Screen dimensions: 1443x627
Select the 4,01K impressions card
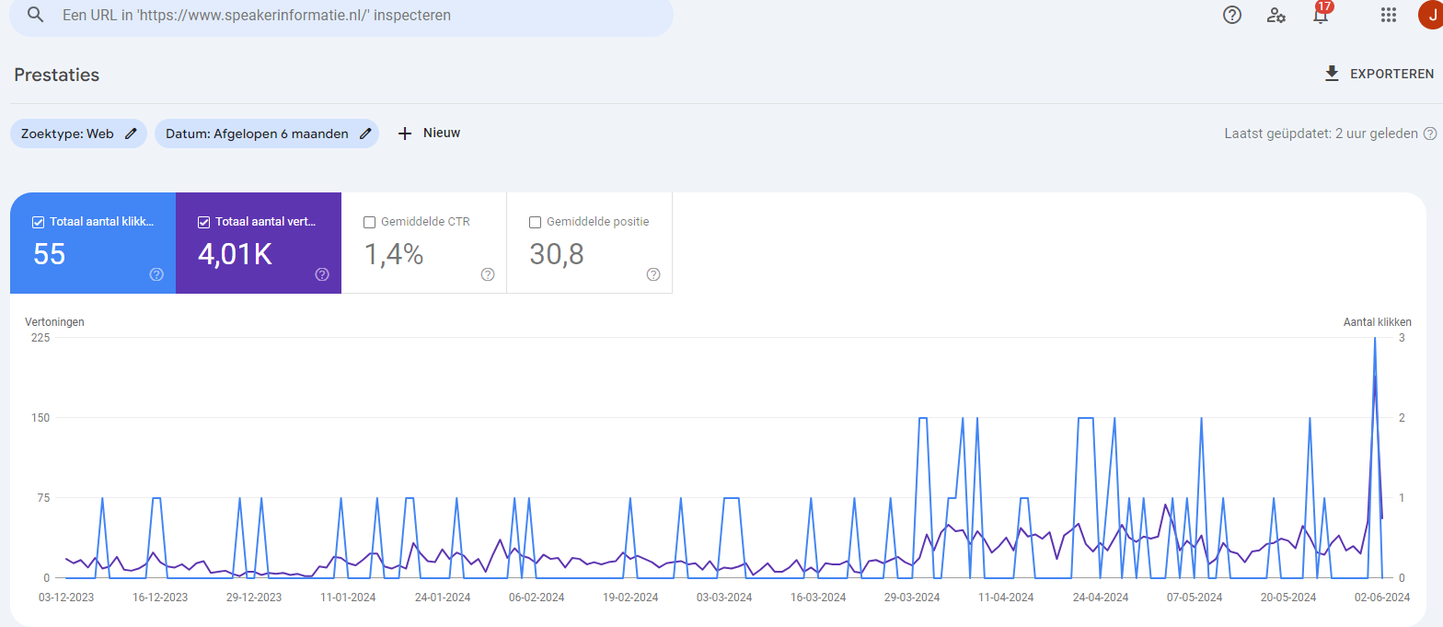[x=259, y=243]
